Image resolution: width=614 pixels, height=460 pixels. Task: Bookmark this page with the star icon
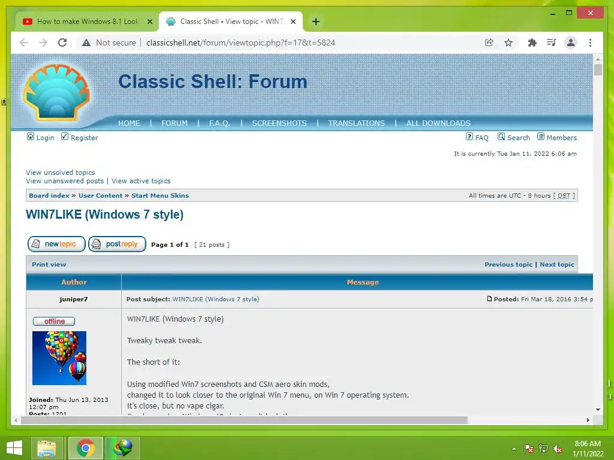(x=508, y=43)
